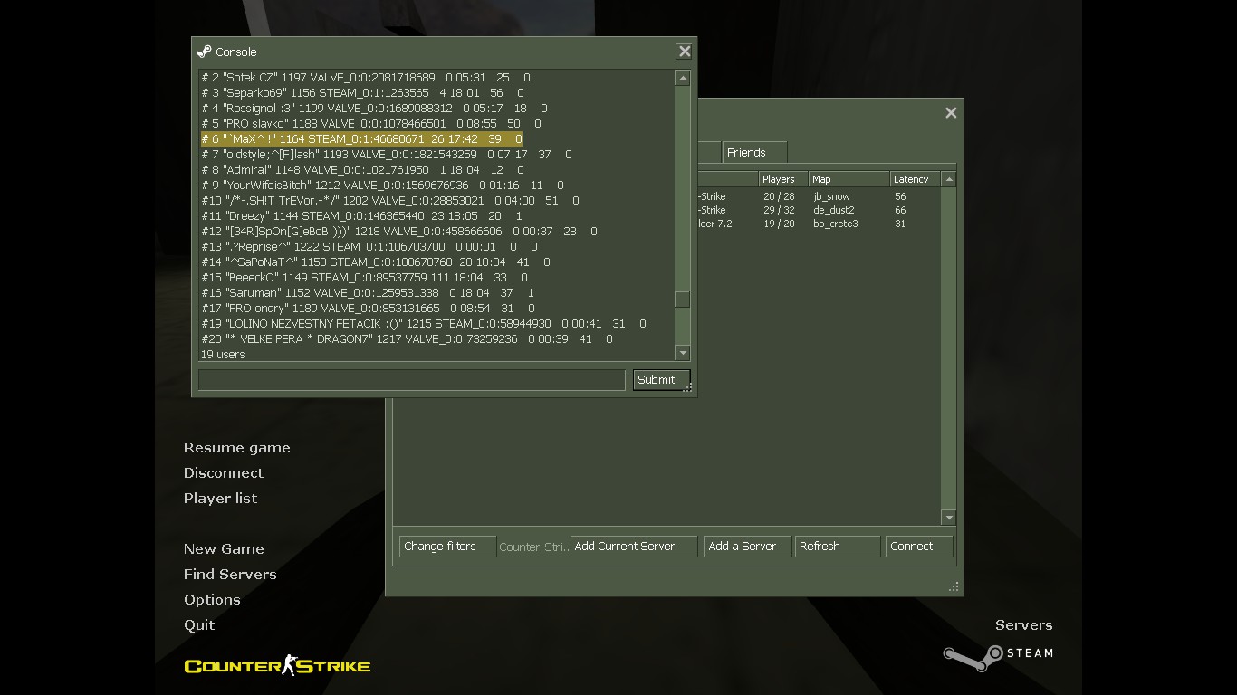Click the "Separko69" console line

point(362,93)
